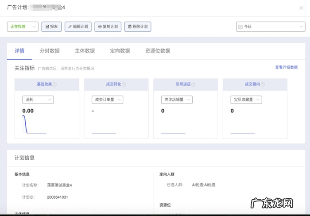310x216 pixels.
Task: Switch to the 资源位数据 tab
Action: click(158, 51)
